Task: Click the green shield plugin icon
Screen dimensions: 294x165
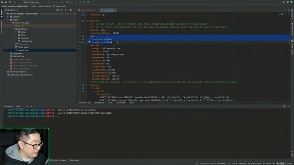Action: [x=292, y=2]
